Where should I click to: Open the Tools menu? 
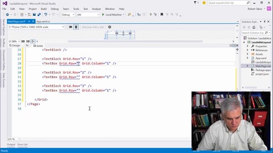(76, 9)
